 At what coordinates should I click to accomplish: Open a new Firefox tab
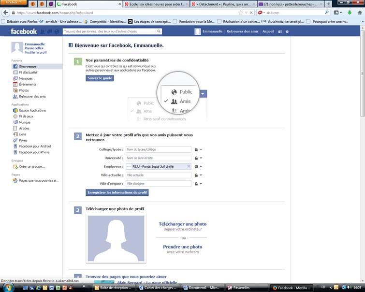point(328,4)
